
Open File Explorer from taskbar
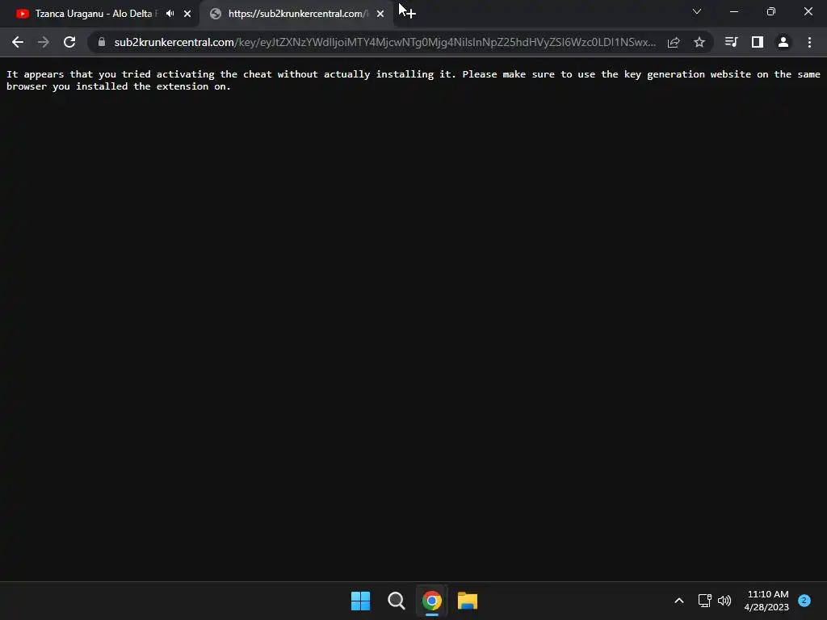point(468,601)
